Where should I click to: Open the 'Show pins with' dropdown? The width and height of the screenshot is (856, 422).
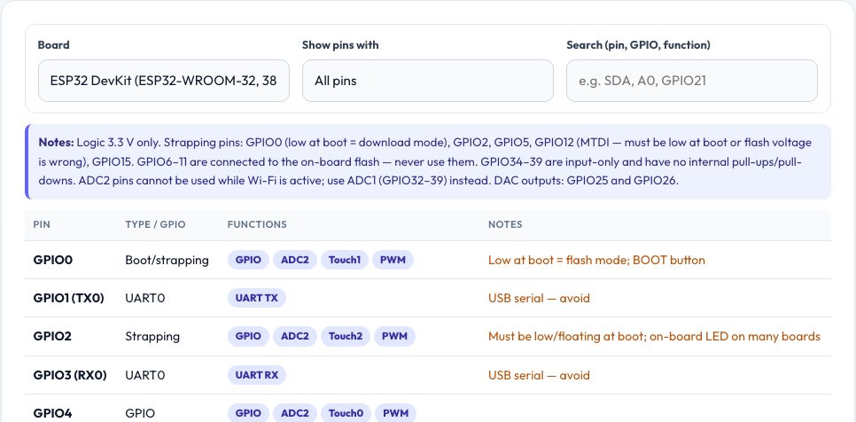(x=428, y=81)
